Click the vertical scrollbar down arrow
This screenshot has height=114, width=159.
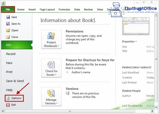[156, 107]
